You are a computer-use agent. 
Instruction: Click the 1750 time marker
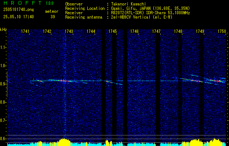click(x=222, y=31)
